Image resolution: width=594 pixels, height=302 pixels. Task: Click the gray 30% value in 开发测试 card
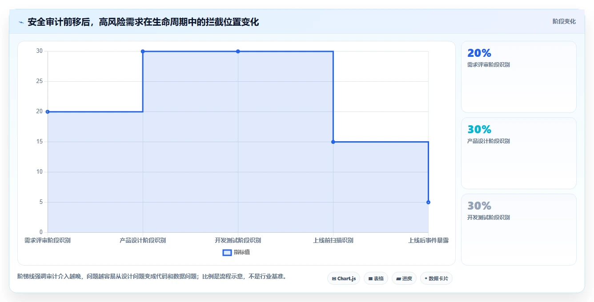pos(479,206)
